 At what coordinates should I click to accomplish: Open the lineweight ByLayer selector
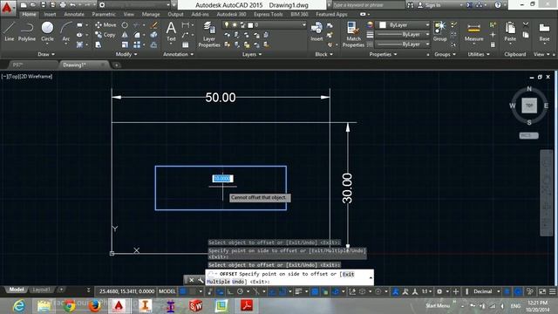pos(403,35)
